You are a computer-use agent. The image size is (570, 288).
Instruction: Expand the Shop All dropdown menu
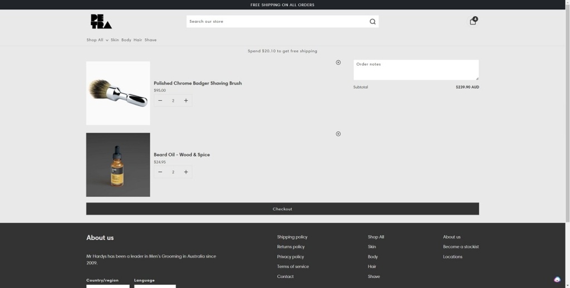click(x=97, y=40)
